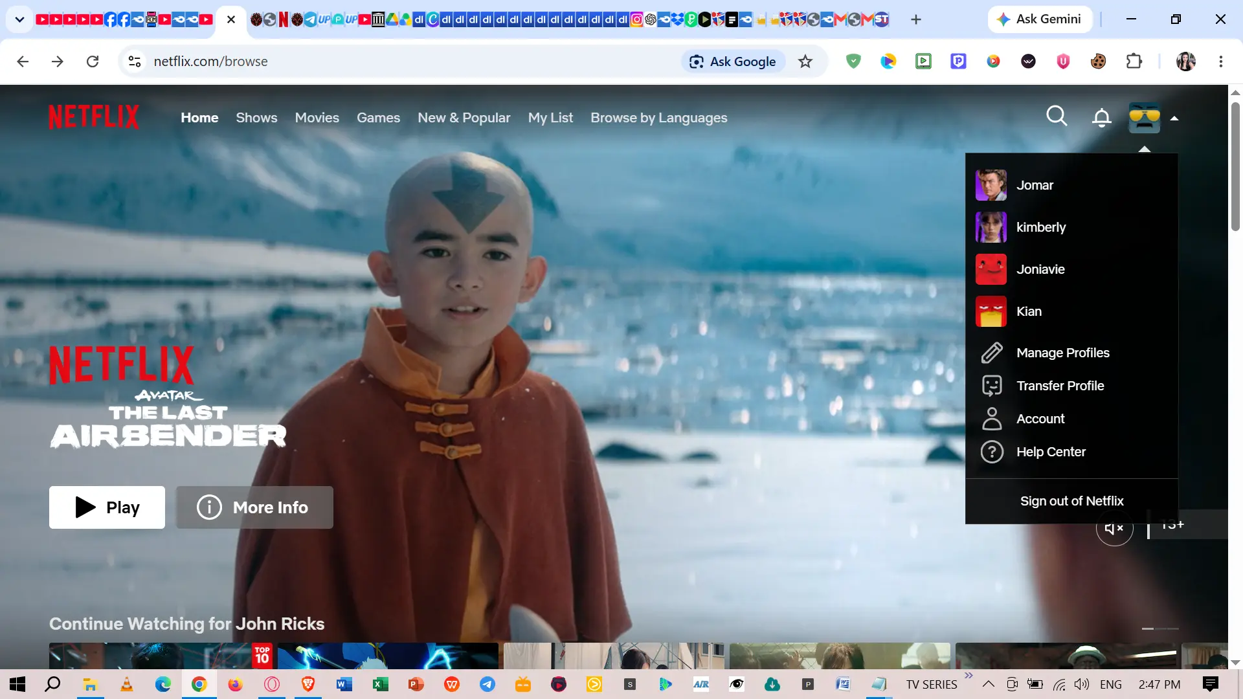The width and height of the screenshot is (1243, 699).
Task: Play Avatar The Last Airbender
Action: [107, 507]
